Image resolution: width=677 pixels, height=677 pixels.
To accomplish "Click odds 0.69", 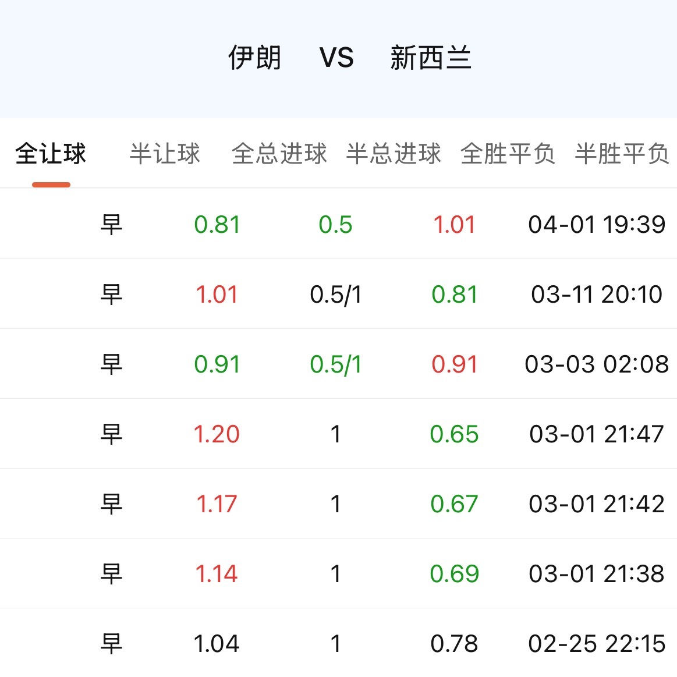I will pyautogui.click(x=454, y=574).
